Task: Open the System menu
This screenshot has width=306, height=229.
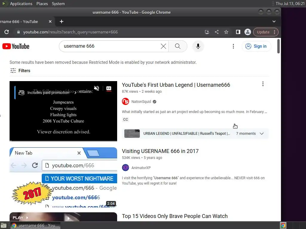Action: tap(58, 4)
